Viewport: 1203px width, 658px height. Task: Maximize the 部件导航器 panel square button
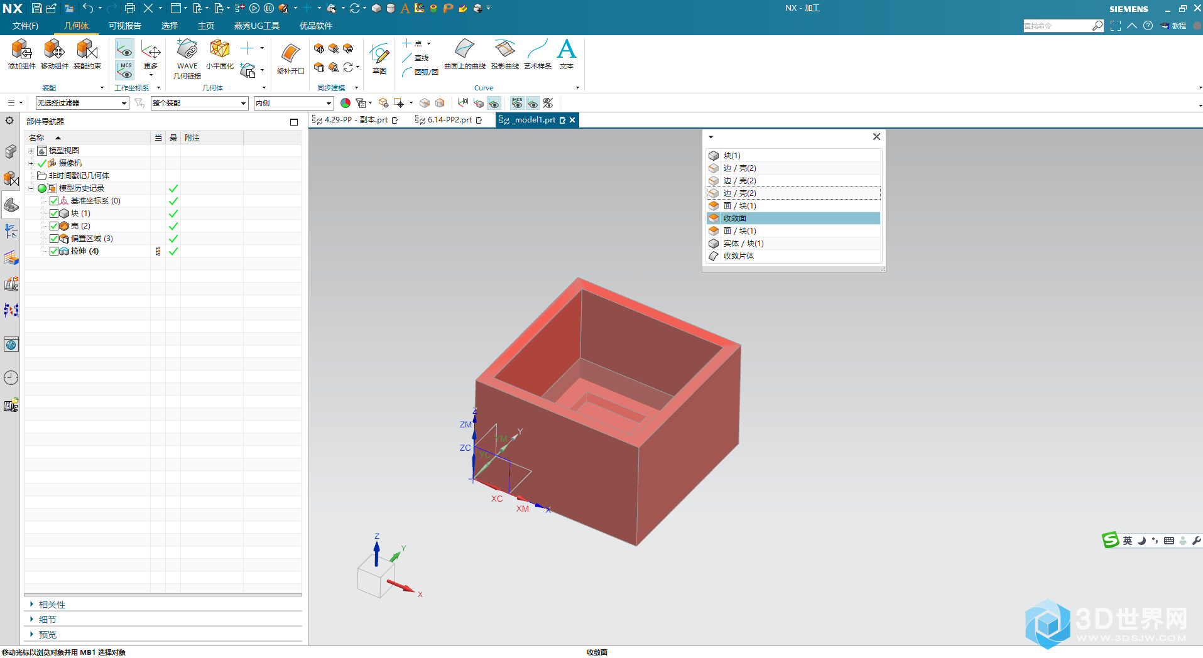294,122
